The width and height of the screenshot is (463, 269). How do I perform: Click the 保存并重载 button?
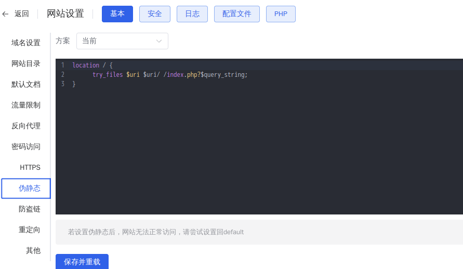tap(82, 262)
